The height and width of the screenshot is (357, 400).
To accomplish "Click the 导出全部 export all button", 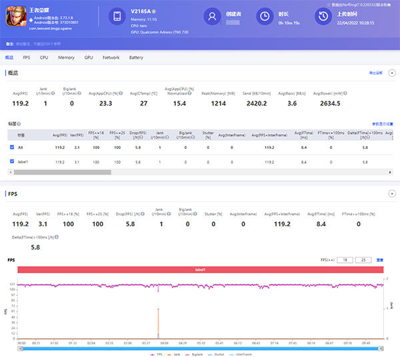I will pos(375,72).
